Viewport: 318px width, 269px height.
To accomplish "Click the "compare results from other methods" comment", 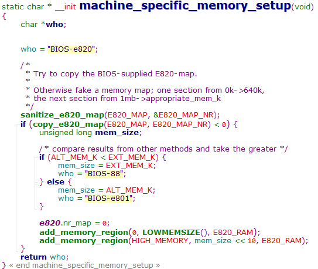I will pyautogui.click(x=163, y=149).
